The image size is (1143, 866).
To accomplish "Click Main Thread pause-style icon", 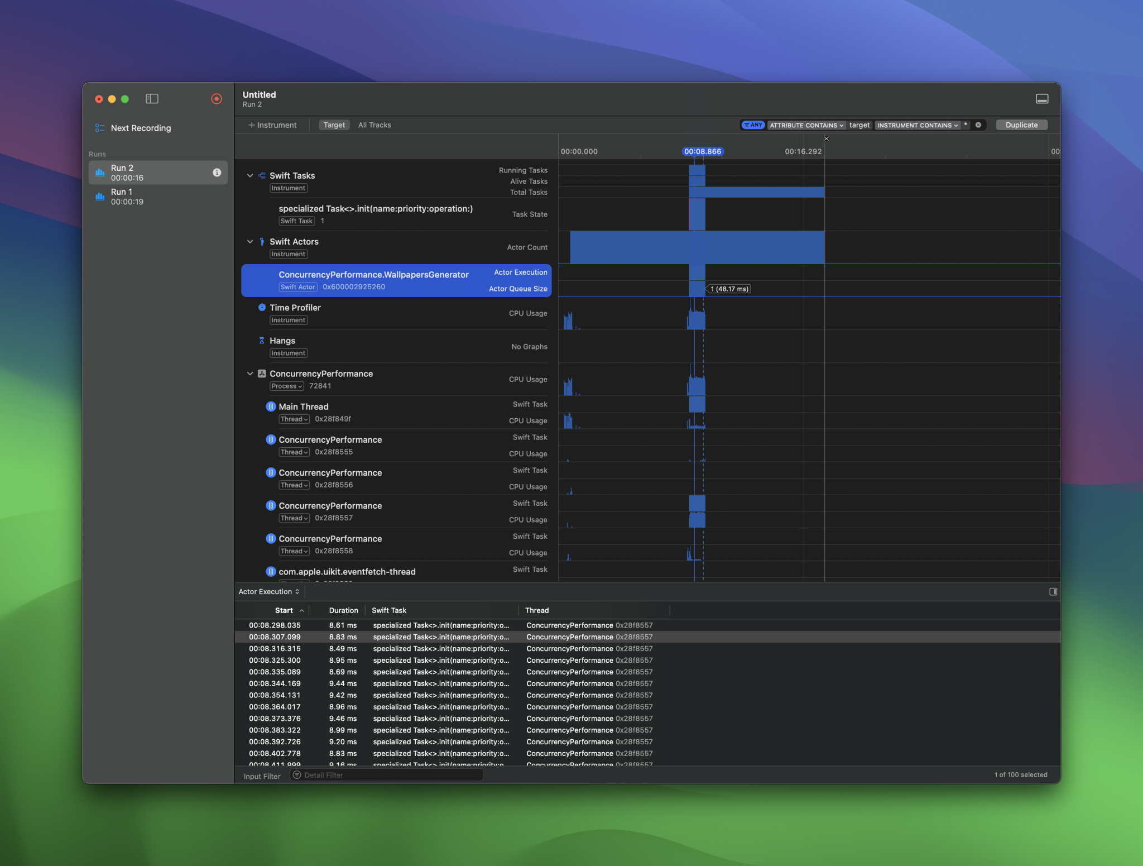I will tap(271, 406).
